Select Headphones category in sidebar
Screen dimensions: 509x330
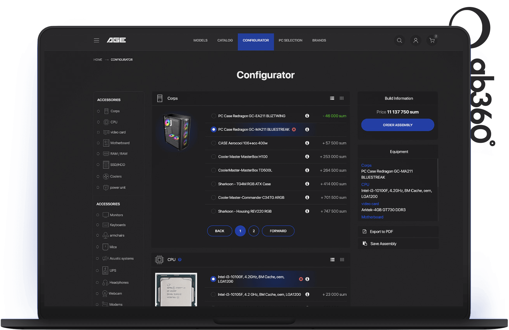[119, 283]
